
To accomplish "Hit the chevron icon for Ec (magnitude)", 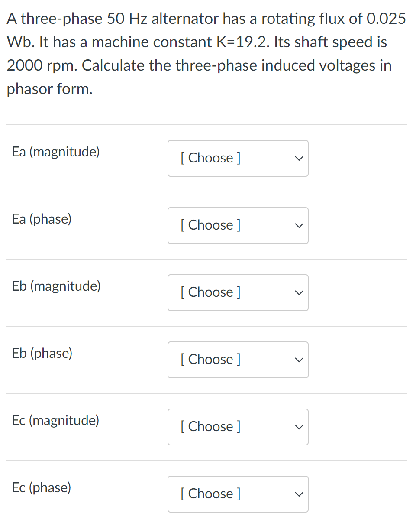I will point(297,427).
